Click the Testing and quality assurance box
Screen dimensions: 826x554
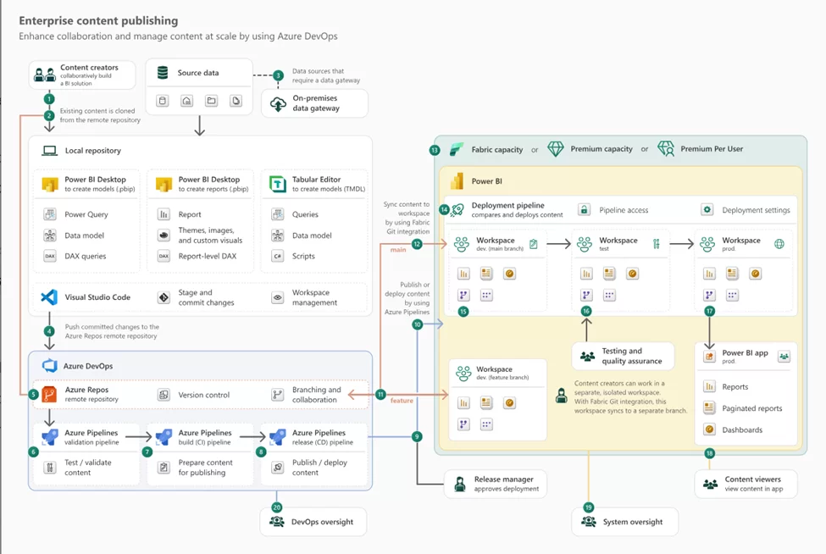[x=623, y=356]
